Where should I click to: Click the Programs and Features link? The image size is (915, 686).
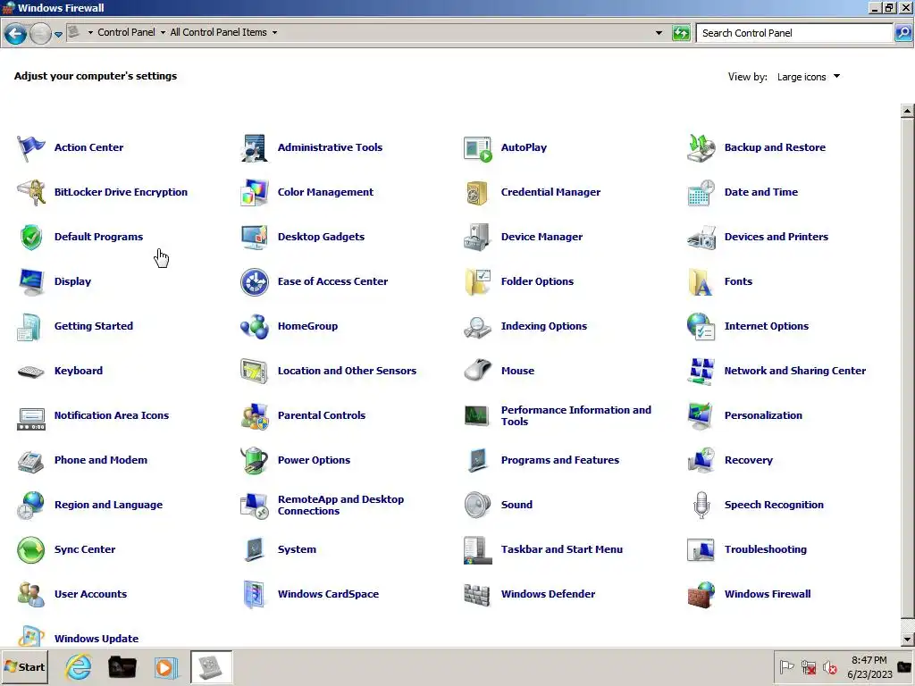point(559,460)
